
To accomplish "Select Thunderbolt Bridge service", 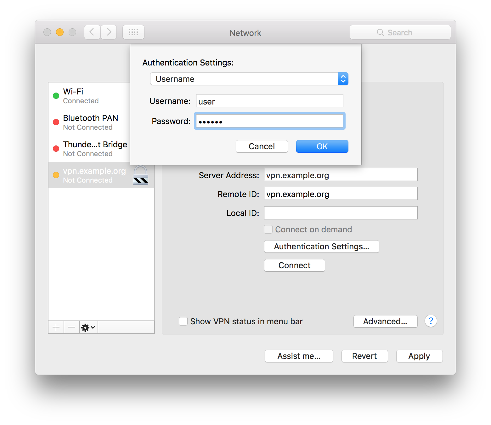I will pos(89,149).
